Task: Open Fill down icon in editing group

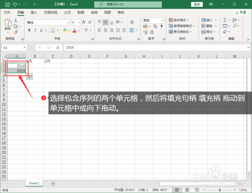Action: pyautogui.click(x=225, y=26)
